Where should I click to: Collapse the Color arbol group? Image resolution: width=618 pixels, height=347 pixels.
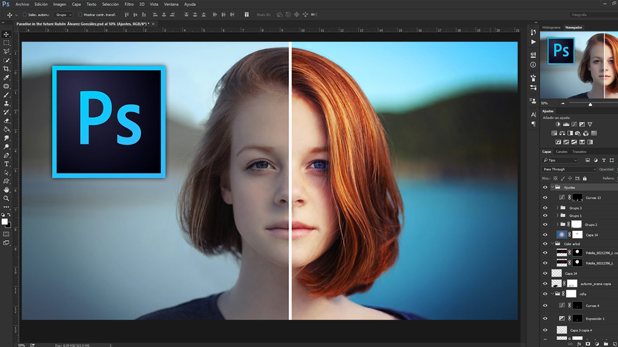(552, 244)
